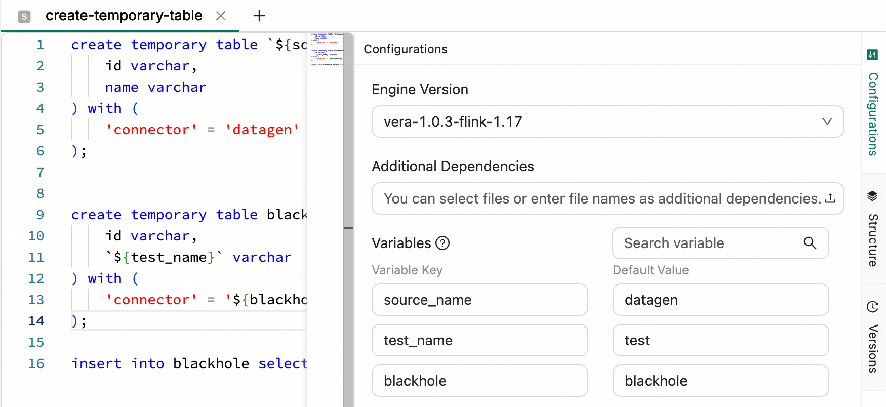Select the create-temporary-table tab
The width and height of the screenshot is (886, 407).
tap(124, 16)
